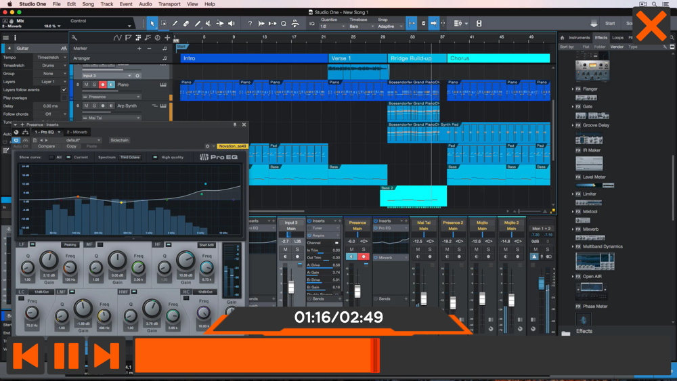Image resolution: width=677 pixels, height=381 pixels.
Task: Click the routing icon in Pro EQ header
Action: 26,132
